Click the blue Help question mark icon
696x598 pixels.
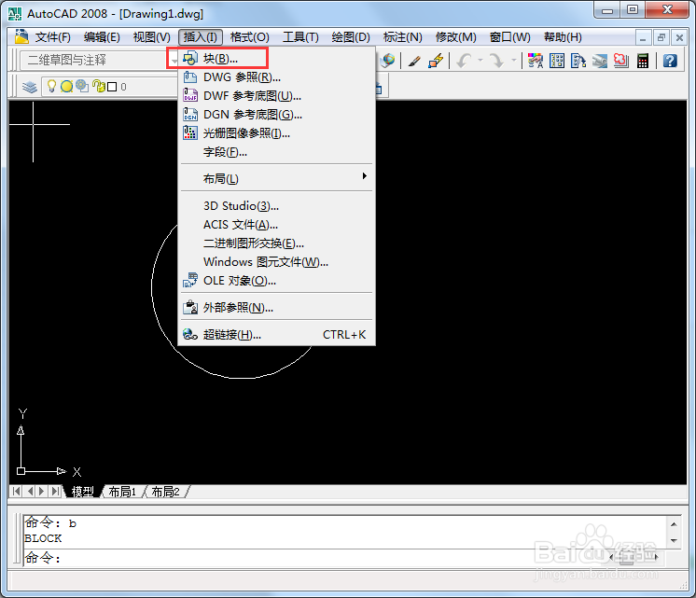(670, 61)
